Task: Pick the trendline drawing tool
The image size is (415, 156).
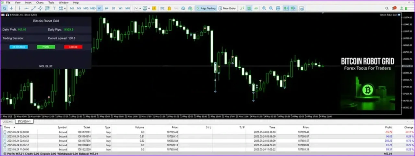Action: pyautogui.click(x=33, y=8)
